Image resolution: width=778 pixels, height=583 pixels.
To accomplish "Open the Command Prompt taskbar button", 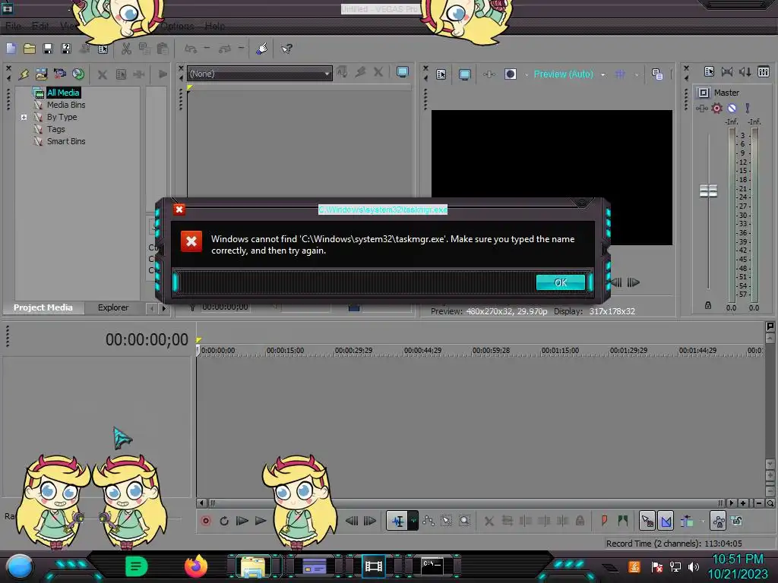I will 432,566.
